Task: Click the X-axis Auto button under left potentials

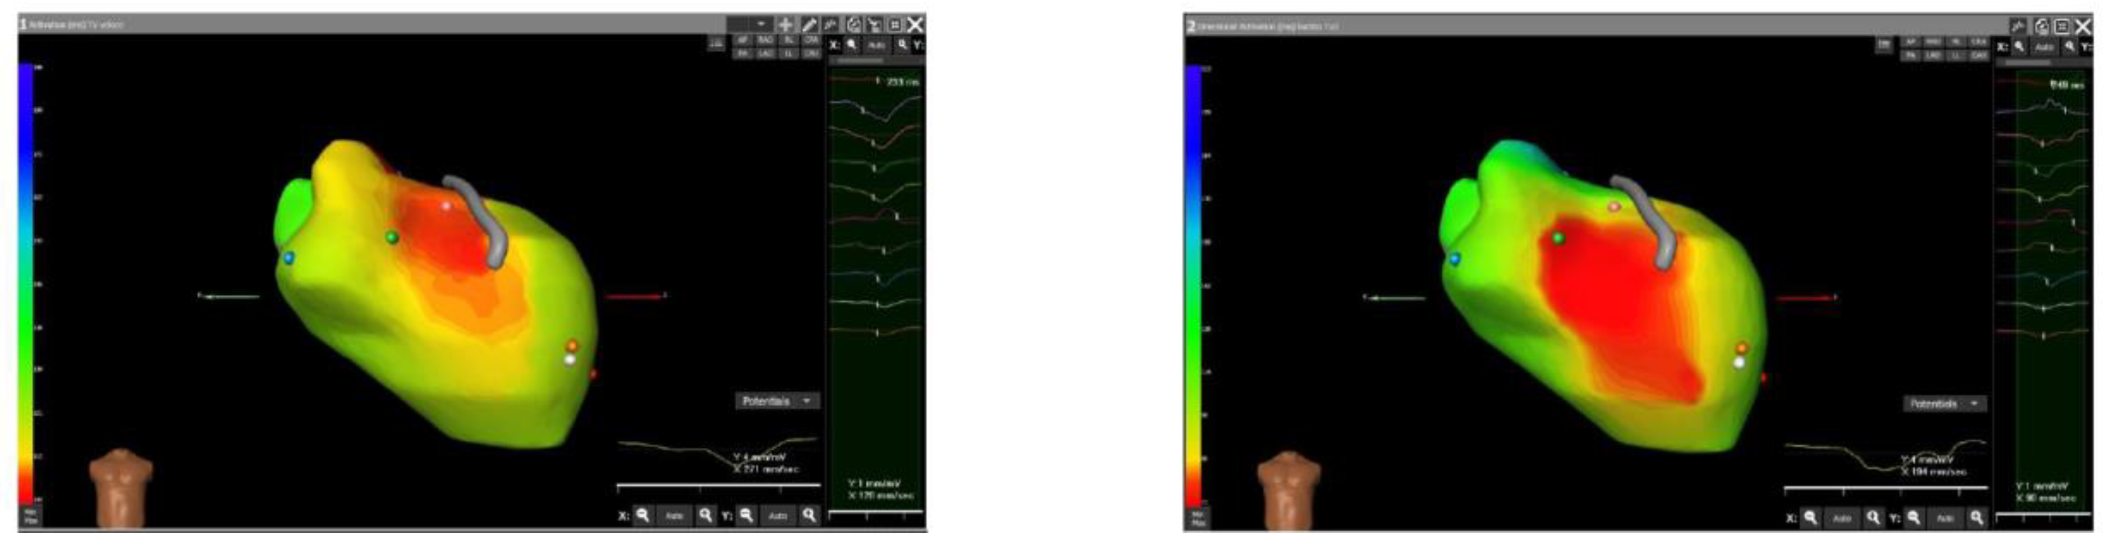Action: click(674, 516)
